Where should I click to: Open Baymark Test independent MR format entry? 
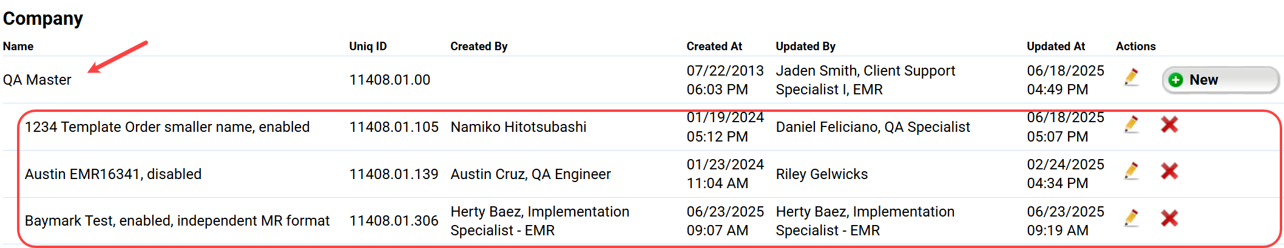tap(177, 221)
